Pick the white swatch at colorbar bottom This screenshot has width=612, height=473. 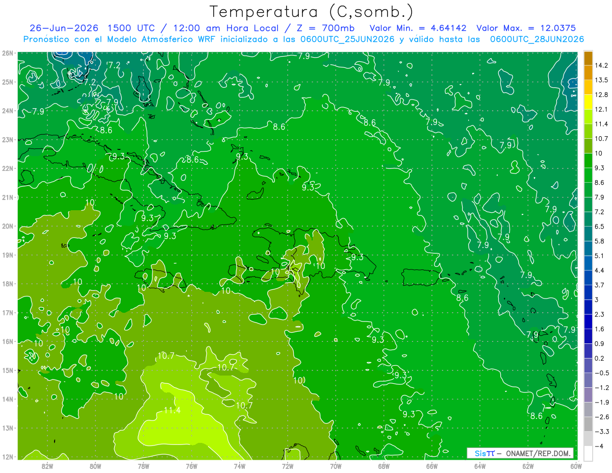[x=589, y=453]
